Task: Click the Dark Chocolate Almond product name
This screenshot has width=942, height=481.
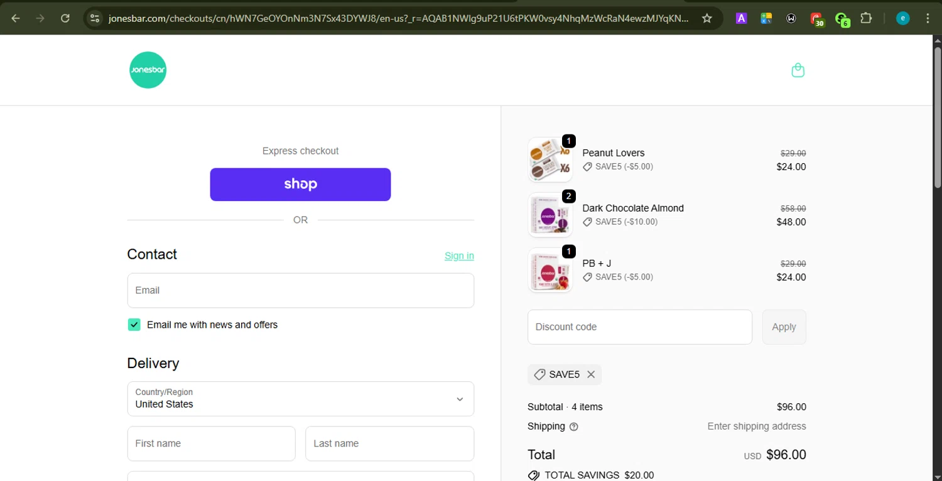Action: [x=633, y=208]
